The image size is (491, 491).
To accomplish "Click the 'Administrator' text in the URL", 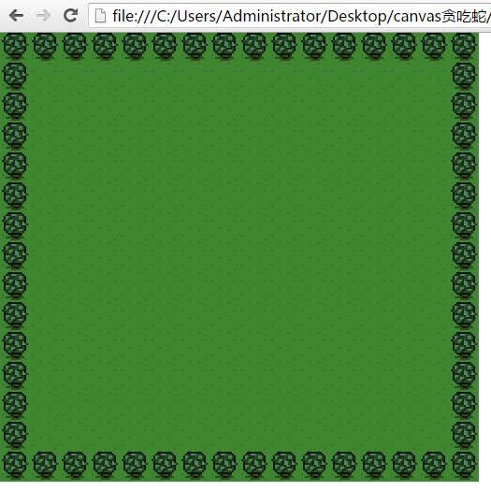I will 273,16.
